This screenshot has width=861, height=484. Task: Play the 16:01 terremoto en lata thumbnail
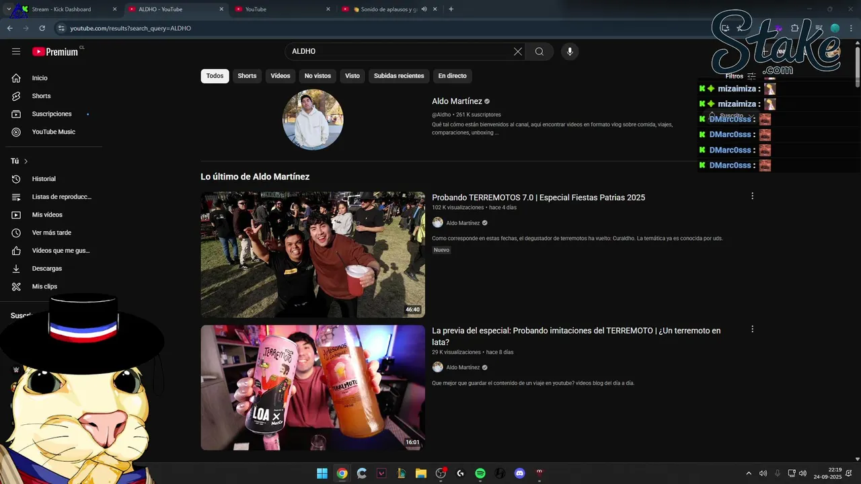(x=313, y=388)
